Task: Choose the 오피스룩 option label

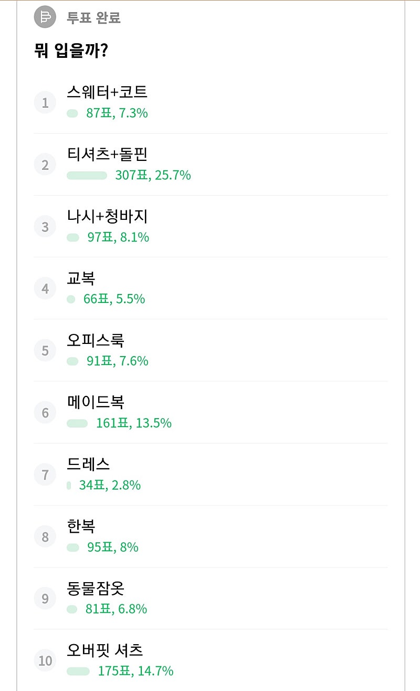Action: 95,340
